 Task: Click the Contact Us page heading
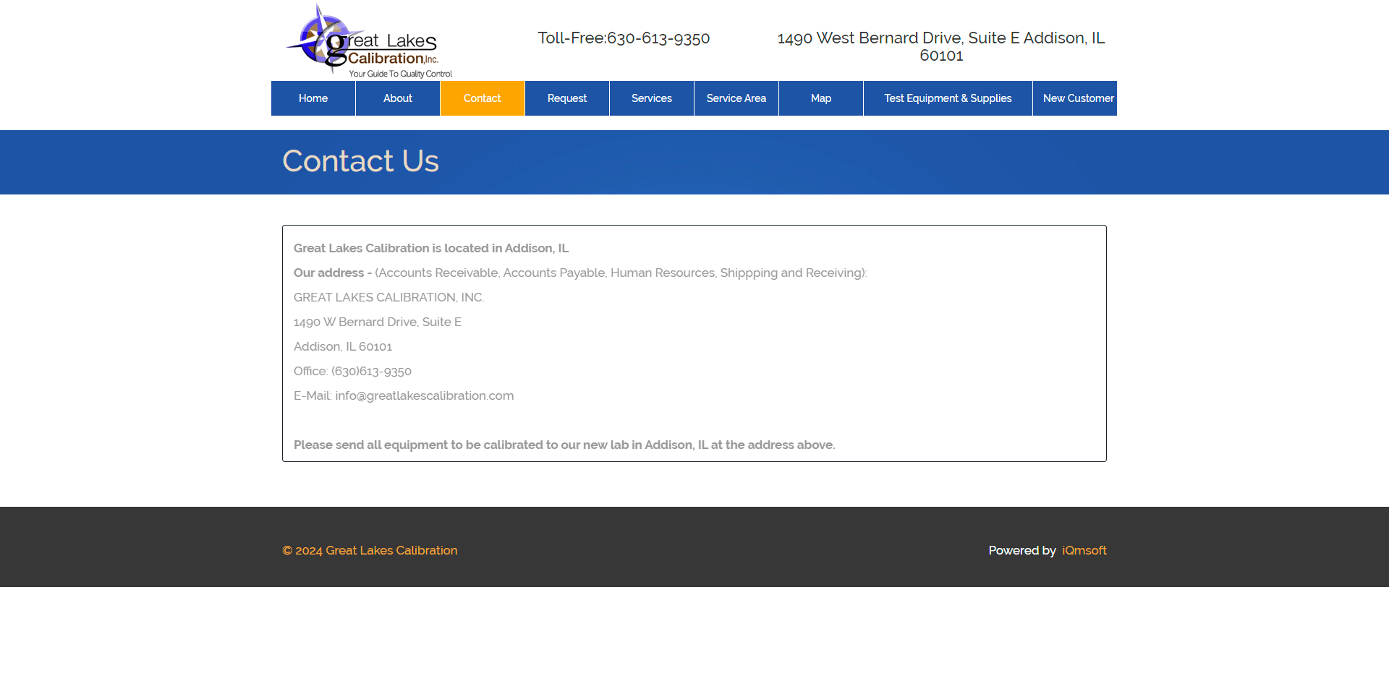pos(360,161)
